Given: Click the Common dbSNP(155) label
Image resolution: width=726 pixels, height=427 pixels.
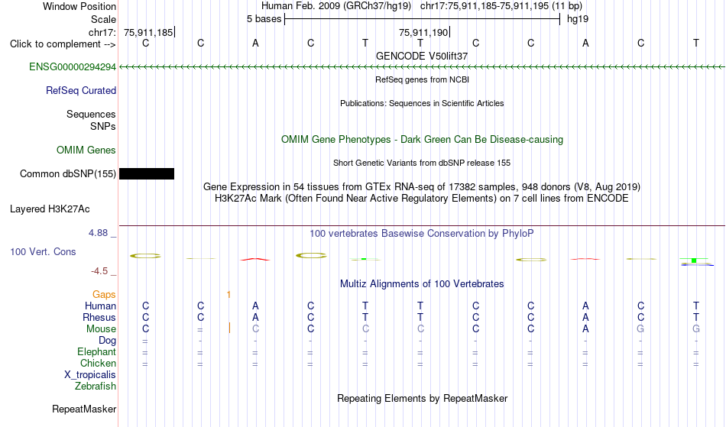Looking at the screenshot, I should [67, 174].
